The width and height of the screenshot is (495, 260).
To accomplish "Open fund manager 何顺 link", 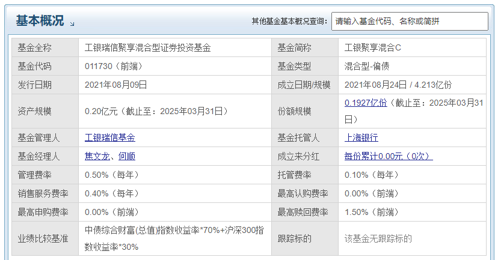I will [126, 156].
